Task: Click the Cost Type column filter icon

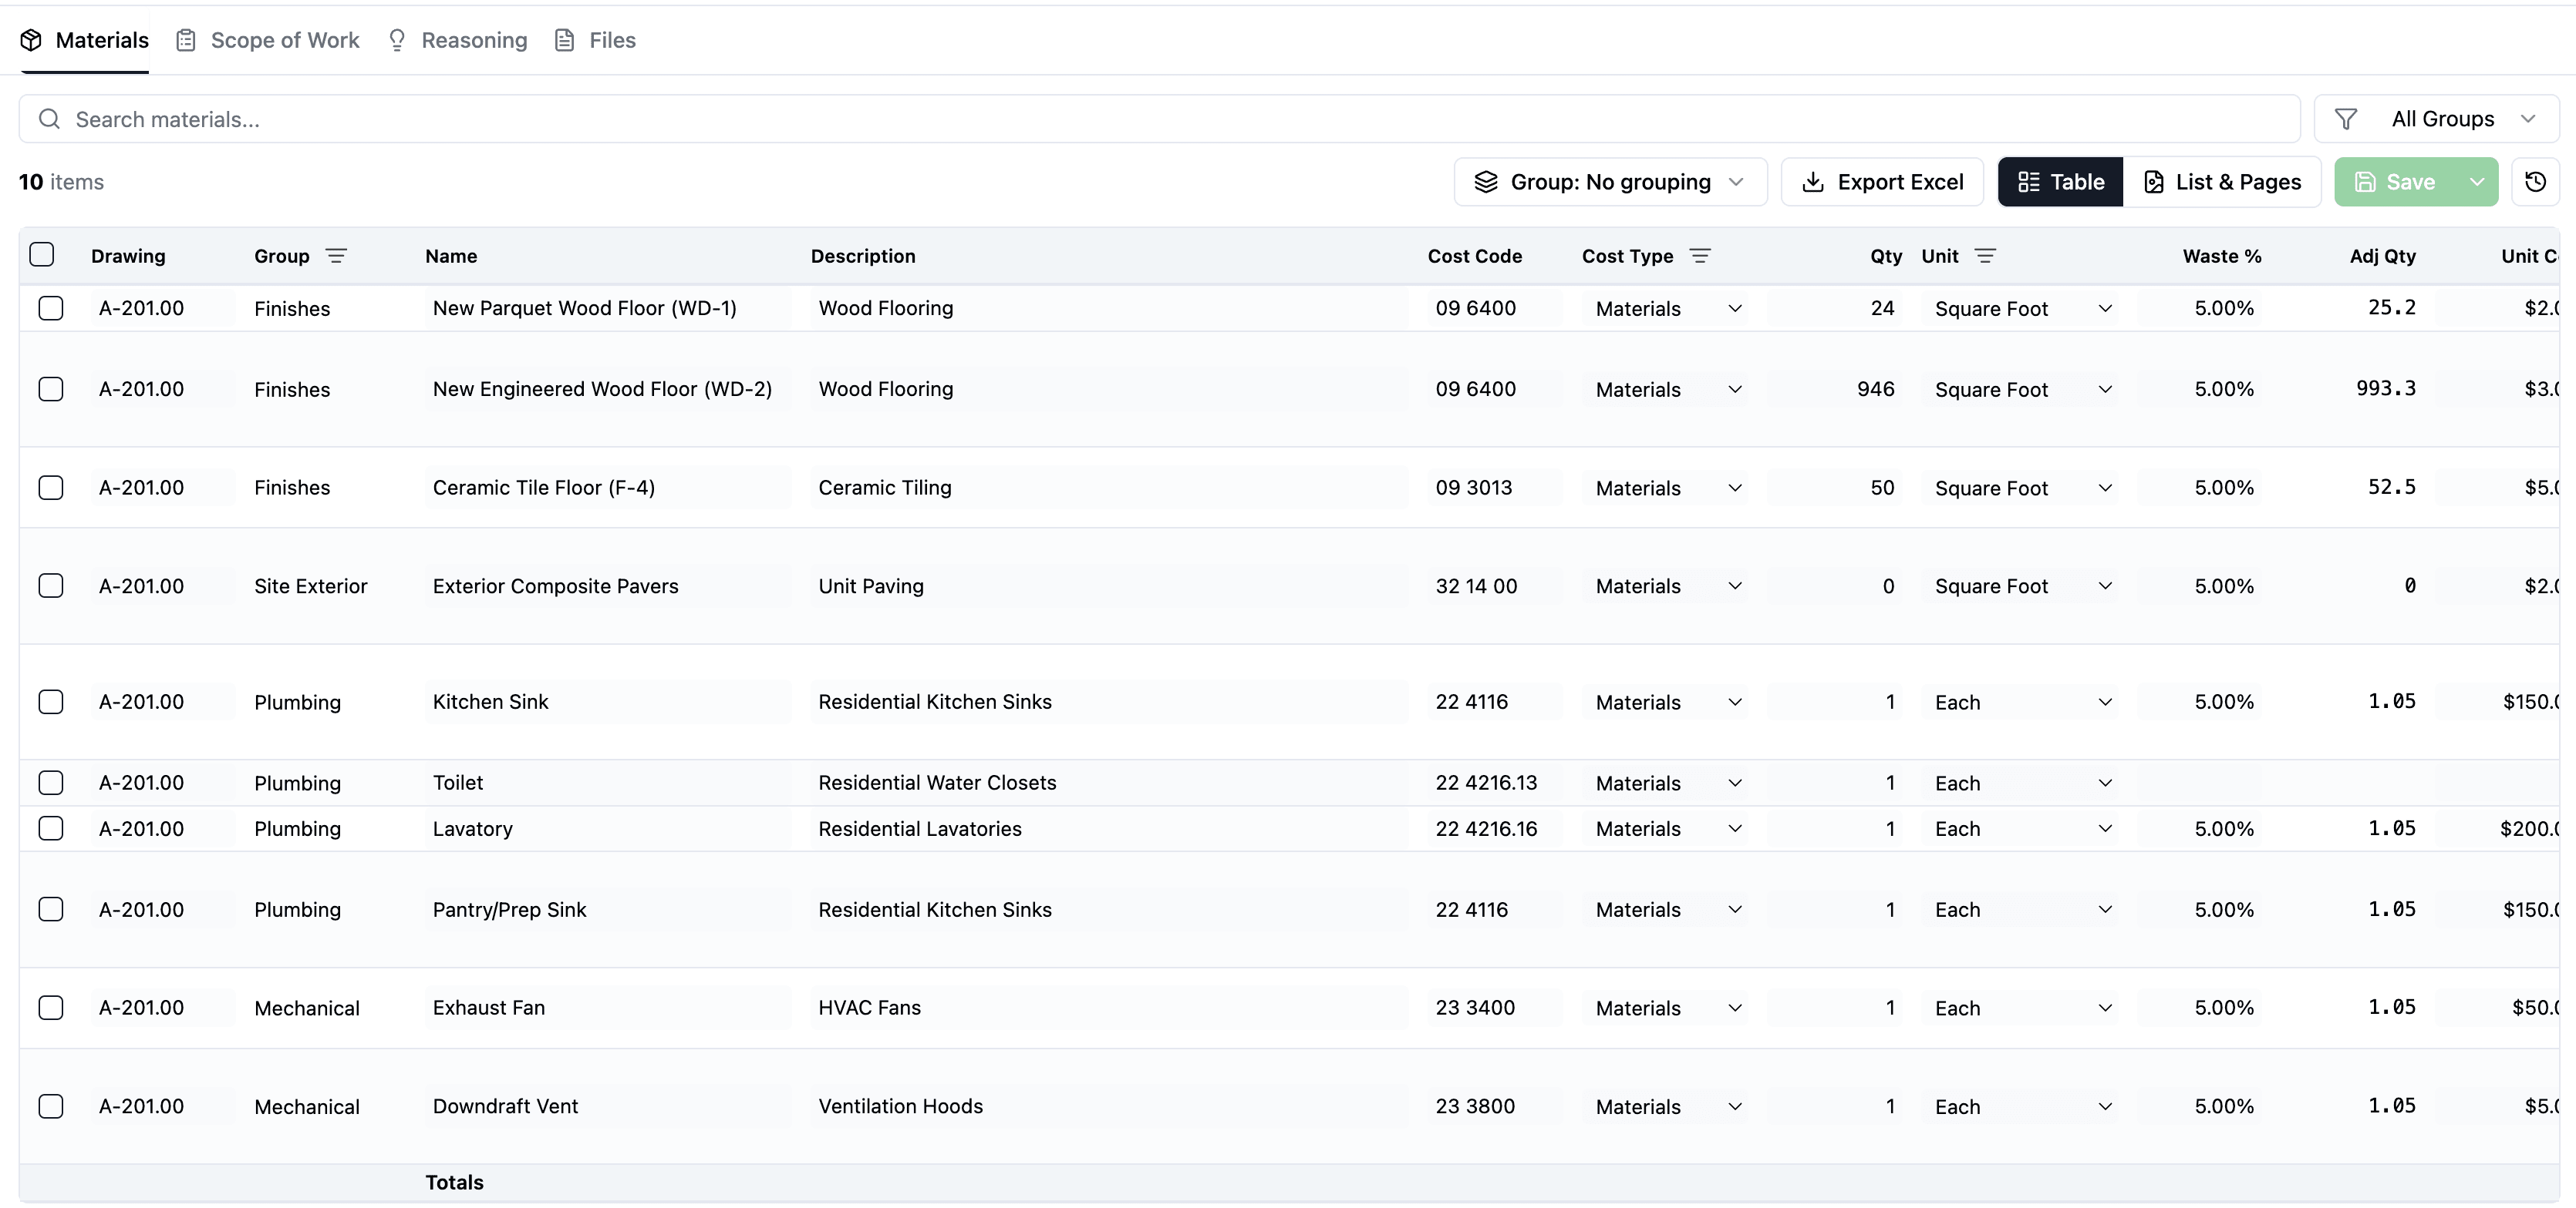Action: 1699,256
